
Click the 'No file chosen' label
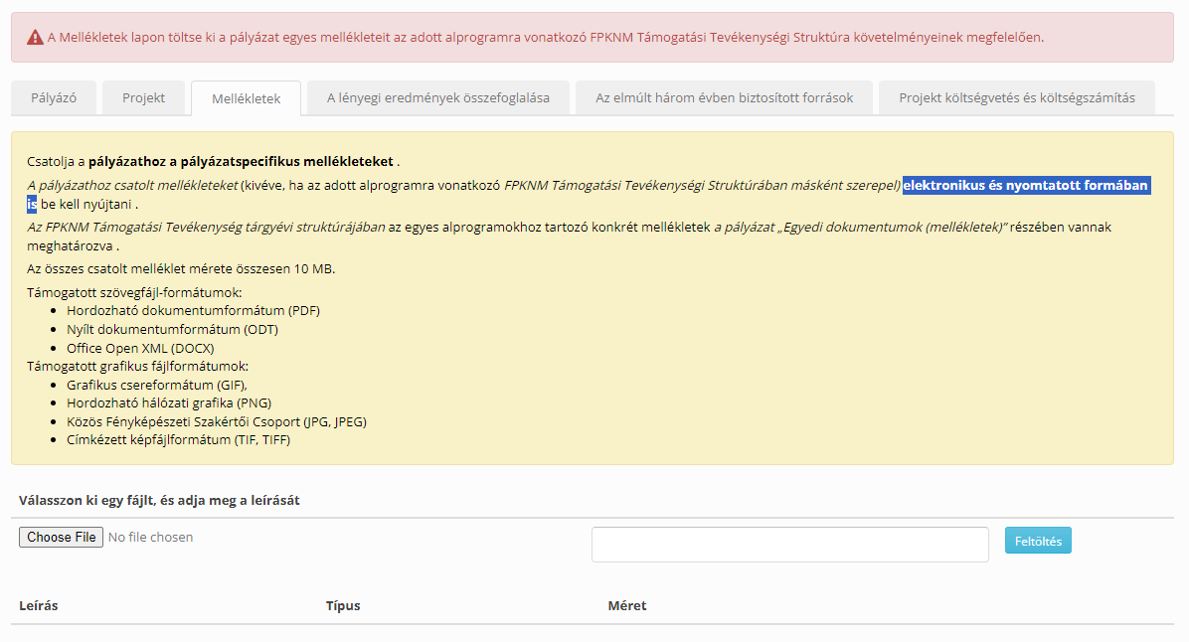click(150, 538)
